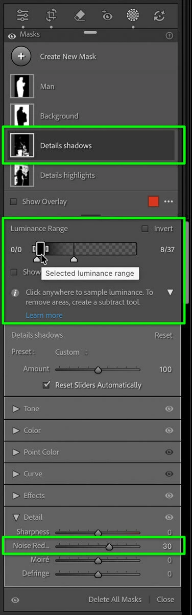Enable the Show Overlay checkbox
Screen dimensions: 192x615
14,201
